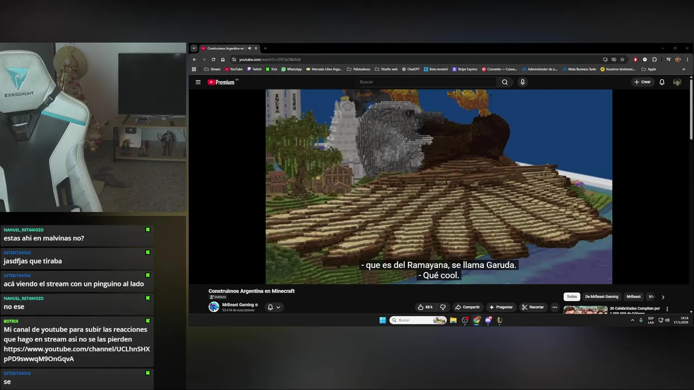The image size is (694, 390).
Task: Click the YouTube search magnifier button
Action: [x=505, y=82]
